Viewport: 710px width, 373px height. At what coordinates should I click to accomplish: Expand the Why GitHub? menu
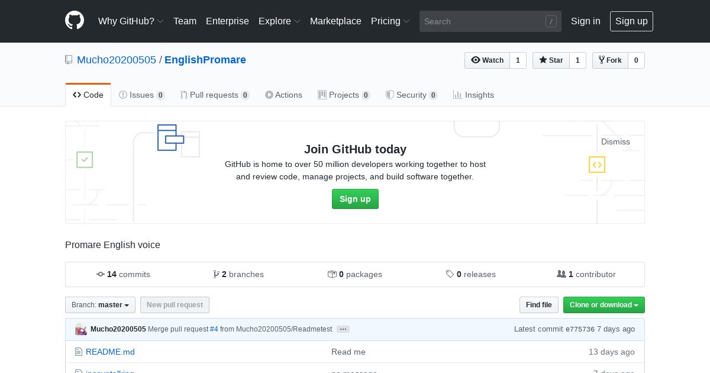tap(131, 21)
